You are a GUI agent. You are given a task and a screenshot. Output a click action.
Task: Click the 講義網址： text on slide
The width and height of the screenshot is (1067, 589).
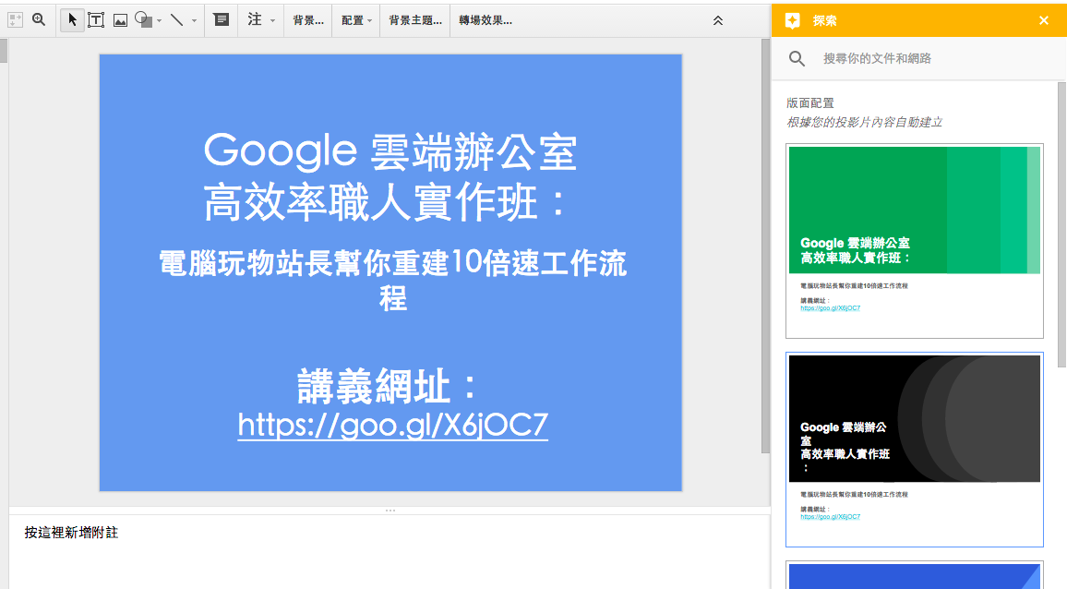[x=389, y=386]
